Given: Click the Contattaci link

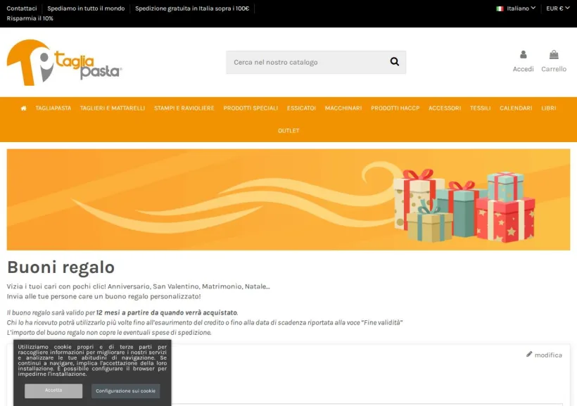Looking at the screenshot, I should pos(22,8).
